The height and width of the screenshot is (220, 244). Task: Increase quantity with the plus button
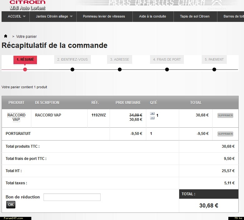(x=152, y=114)
